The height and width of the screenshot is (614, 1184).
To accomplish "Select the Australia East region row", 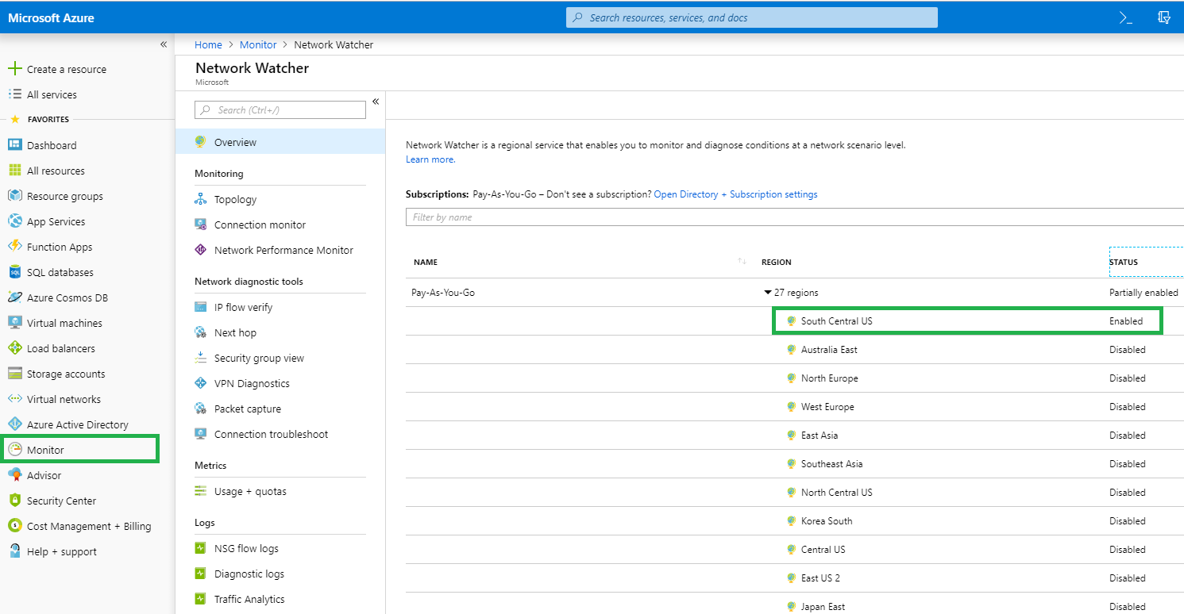I will tap(794, 350).
